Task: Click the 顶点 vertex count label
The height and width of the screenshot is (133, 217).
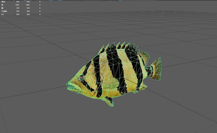Action: tap(3, 2)
